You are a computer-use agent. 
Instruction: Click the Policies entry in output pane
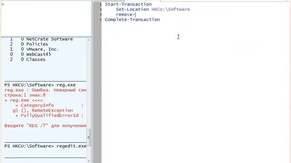(37, 44)
